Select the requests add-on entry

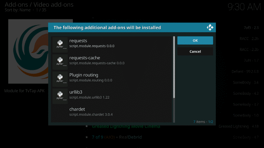[x=113, y=43]
